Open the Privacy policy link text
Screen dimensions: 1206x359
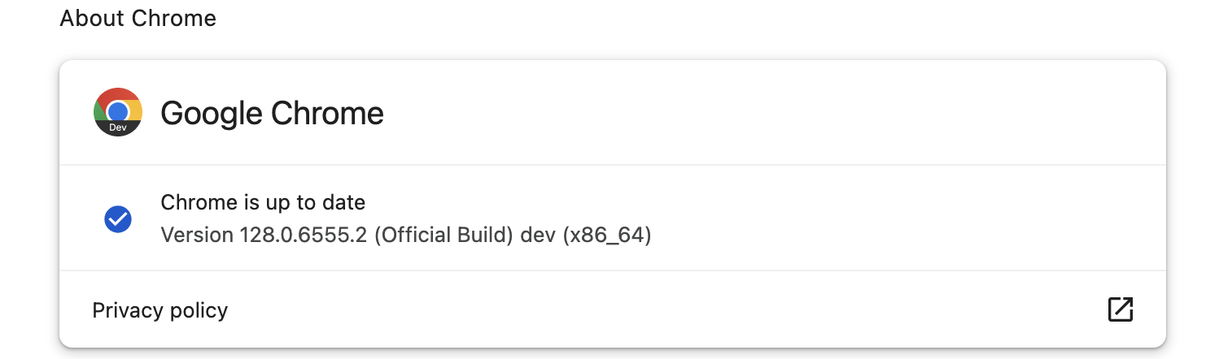pos(160,310)
